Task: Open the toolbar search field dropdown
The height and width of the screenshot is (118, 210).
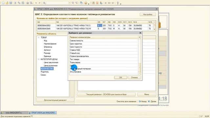Action: 69,3
